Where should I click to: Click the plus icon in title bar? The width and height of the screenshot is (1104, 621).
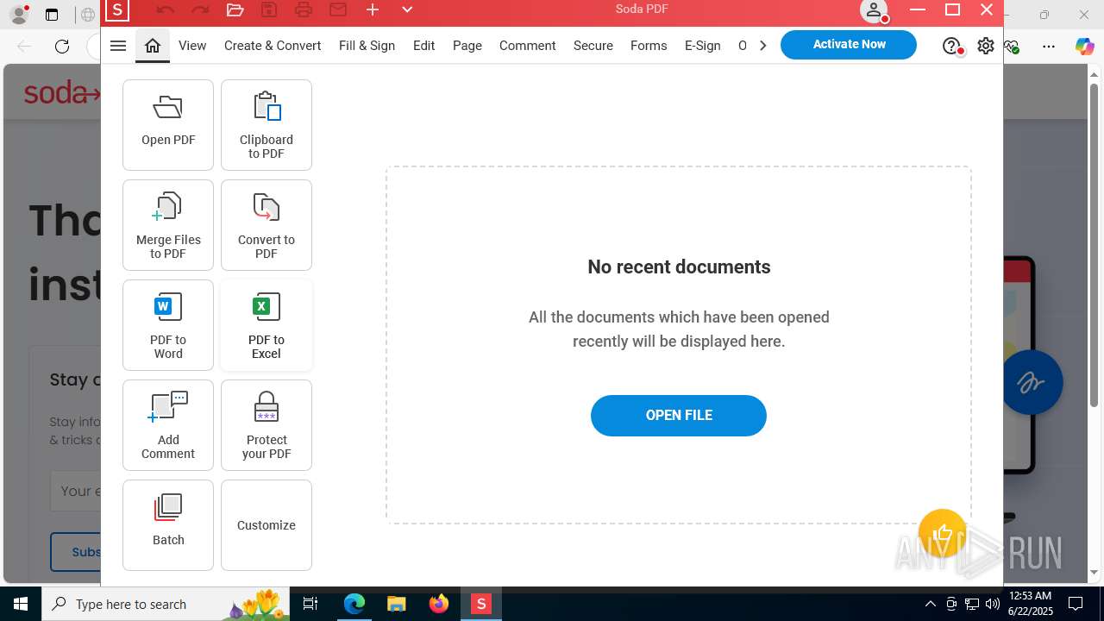coord(373,10)
